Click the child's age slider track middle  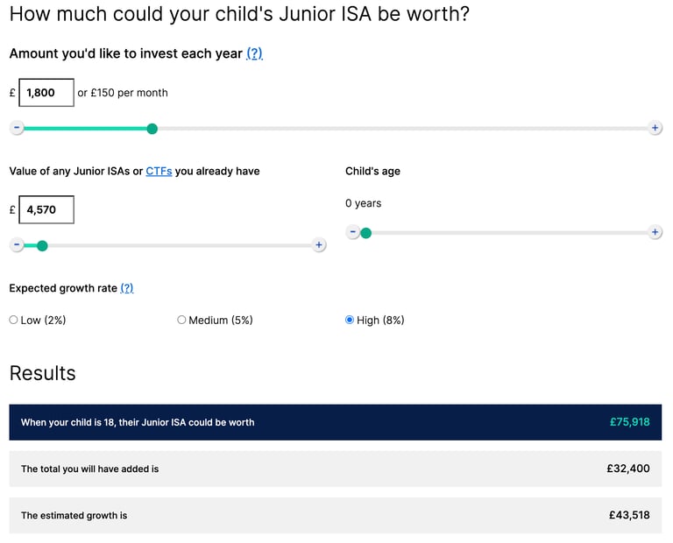pyautogui.click(x=504, y=233)
